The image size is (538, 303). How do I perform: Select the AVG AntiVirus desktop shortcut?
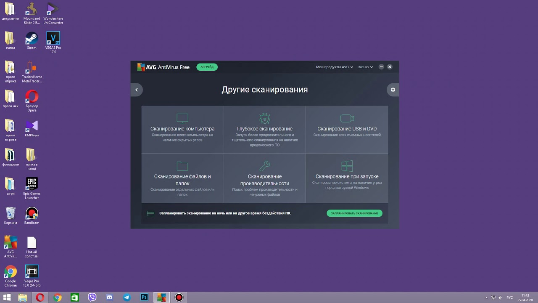coord(10,247)
